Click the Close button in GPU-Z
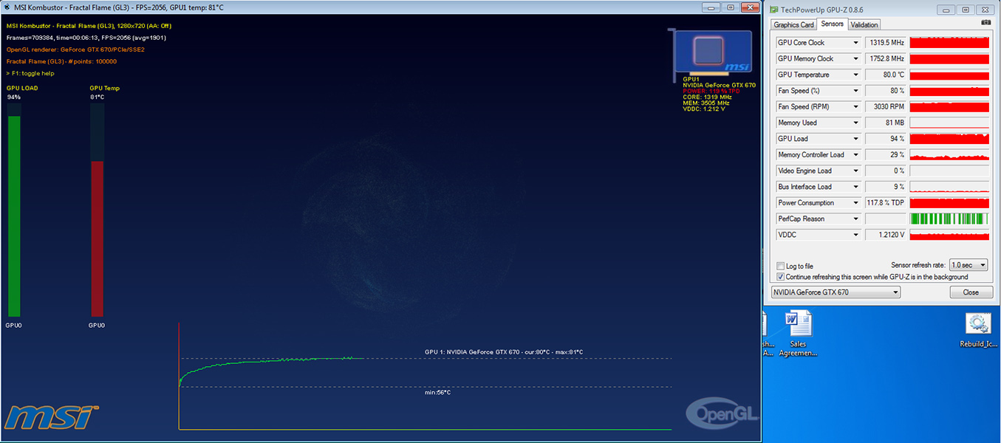 click(971, 292)
